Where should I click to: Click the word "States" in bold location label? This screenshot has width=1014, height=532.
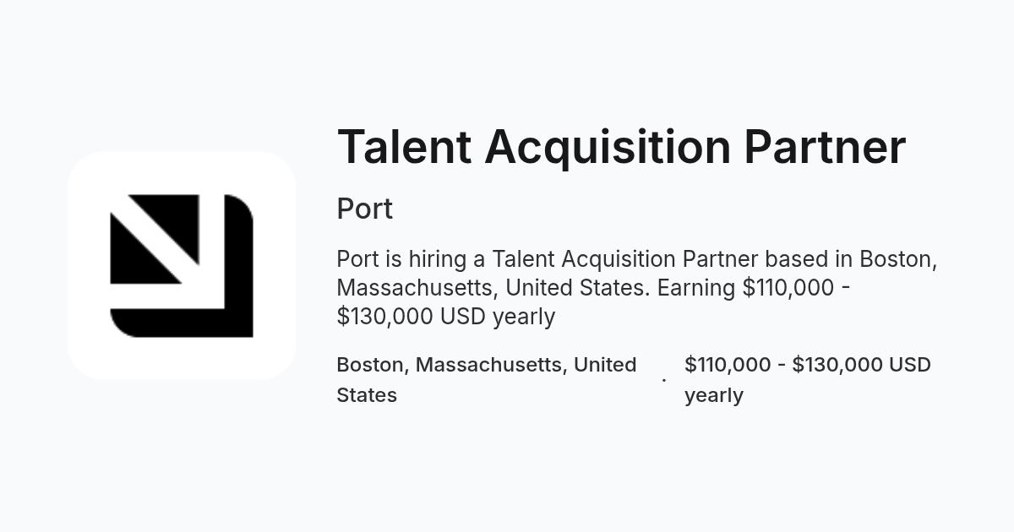coord(367,395)
